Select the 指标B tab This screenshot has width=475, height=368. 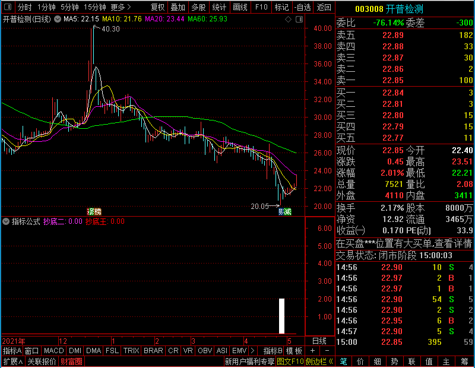pos(273,351)
